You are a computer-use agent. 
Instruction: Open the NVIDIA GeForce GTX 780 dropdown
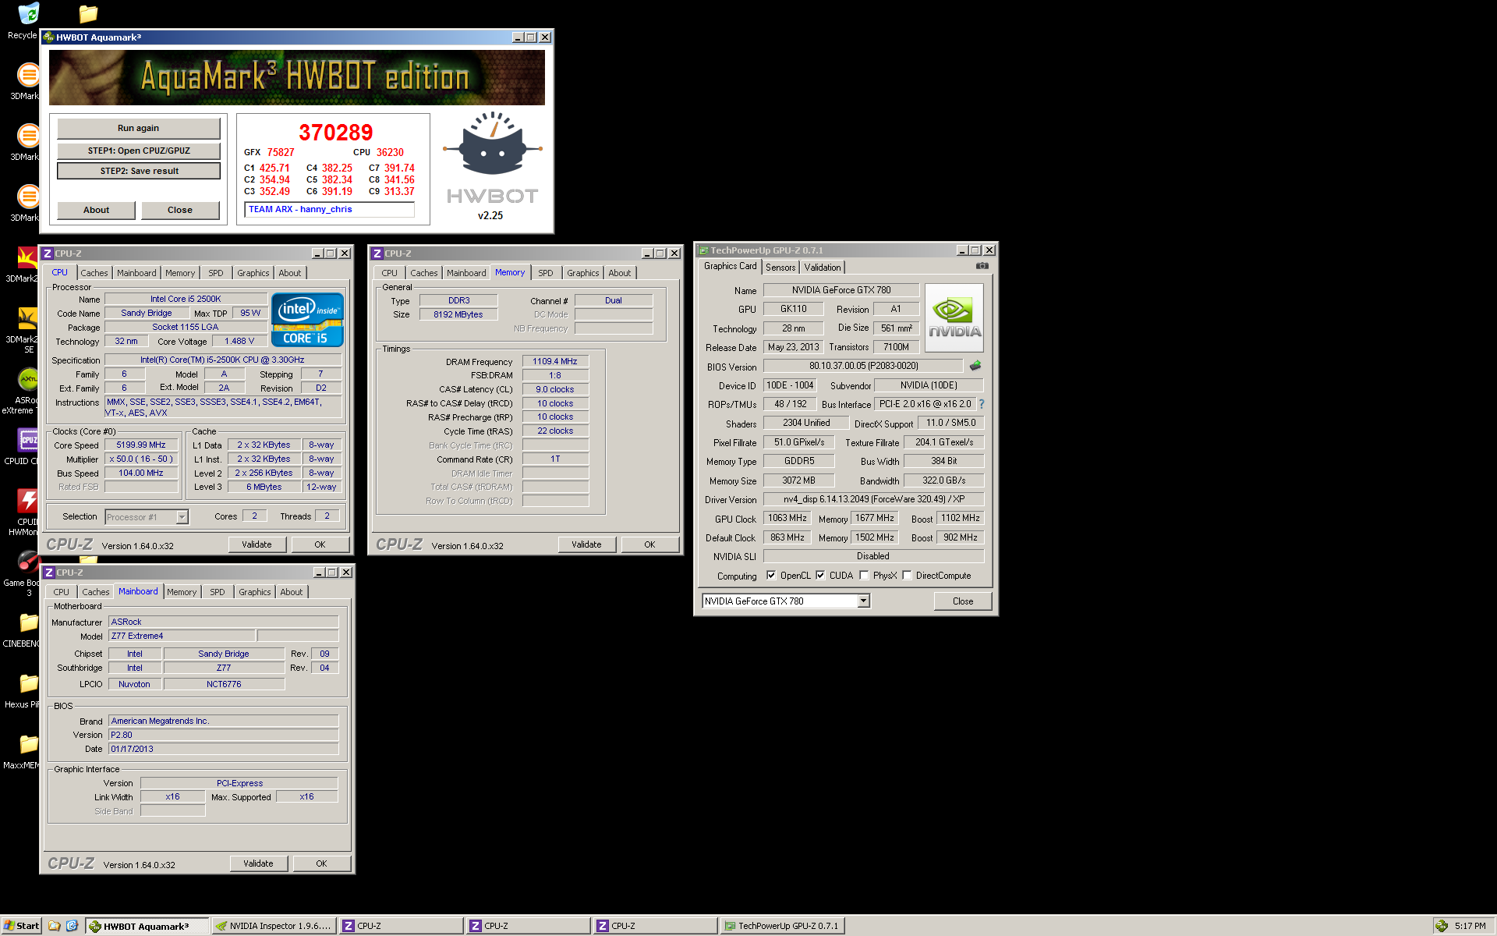pos(863,601)
